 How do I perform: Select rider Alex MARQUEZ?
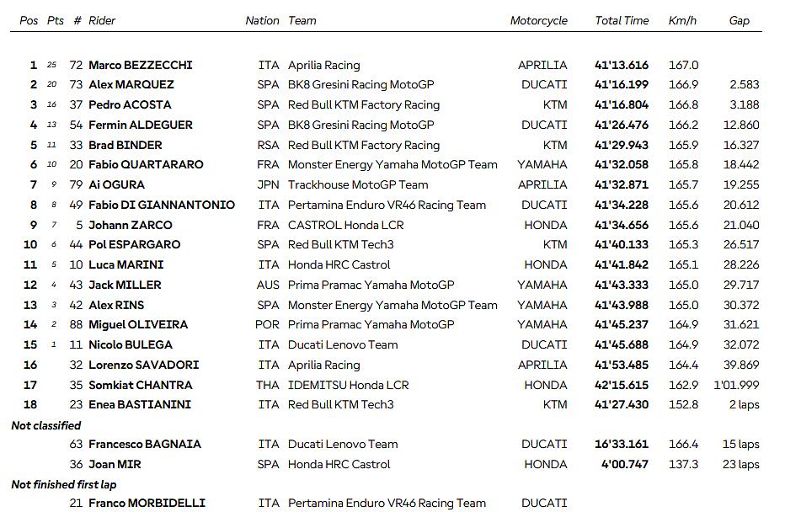[131, 85]
